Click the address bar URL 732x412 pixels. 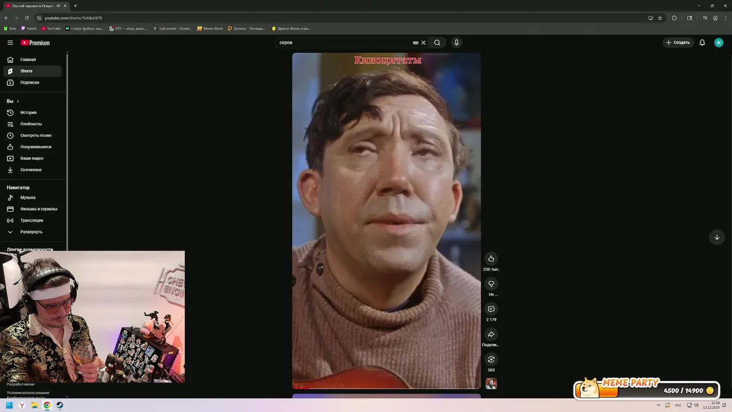[x=73, y=18]
